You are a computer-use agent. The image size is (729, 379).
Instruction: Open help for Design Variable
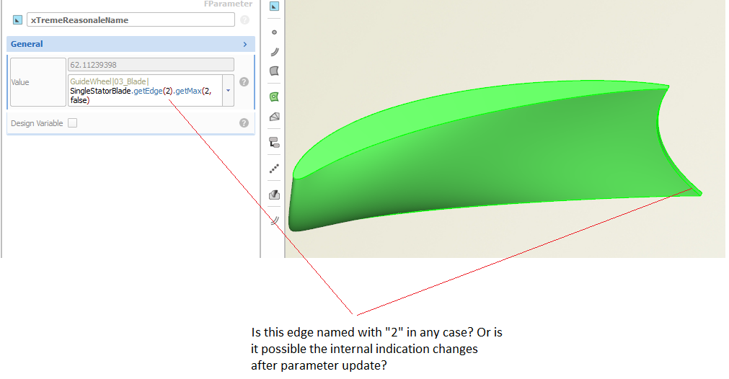244,123
